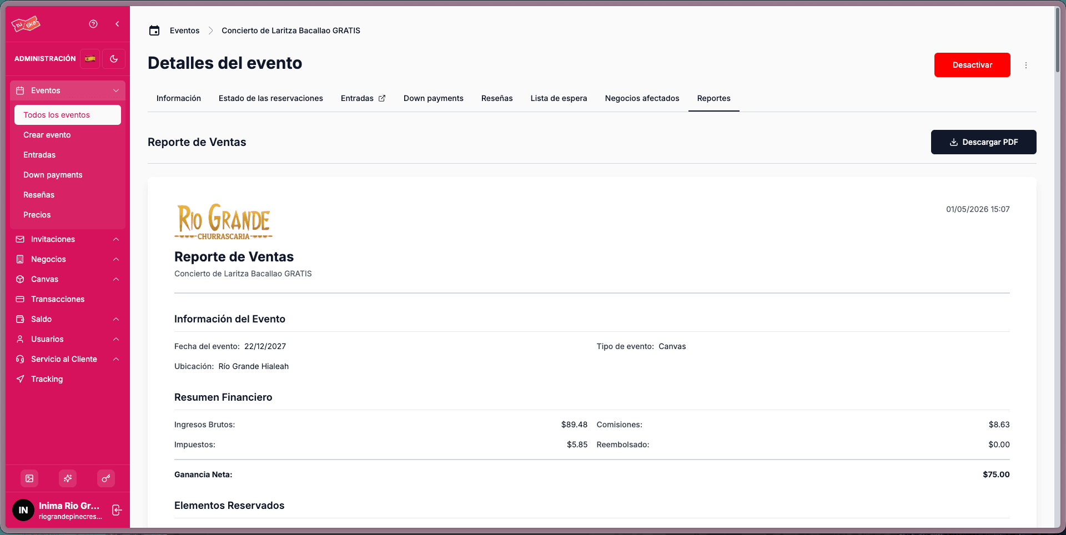Collapse the sidebar with the arrow icon
Image resolution: width=1066 pixels, height=535 pixels.
117,24
